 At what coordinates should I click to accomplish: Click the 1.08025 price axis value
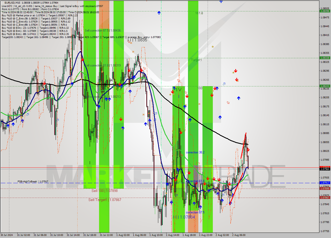325,151
